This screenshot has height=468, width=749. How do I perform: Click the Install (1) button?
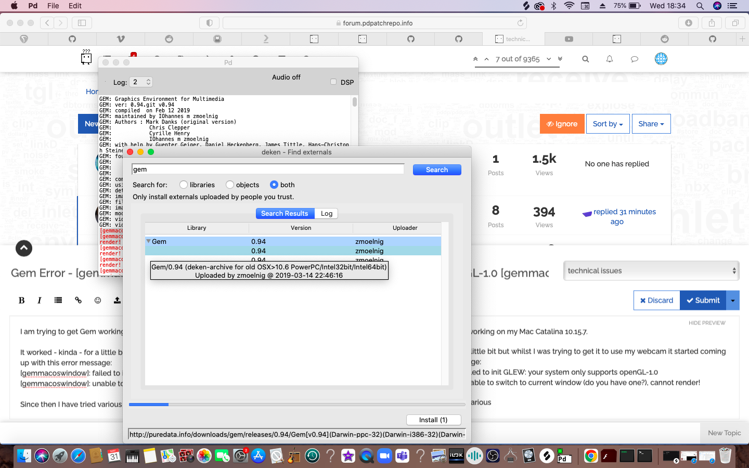433,420
